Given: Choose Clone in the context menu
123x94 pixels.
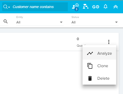Looking at the screenshot, I should pos(99,66).
